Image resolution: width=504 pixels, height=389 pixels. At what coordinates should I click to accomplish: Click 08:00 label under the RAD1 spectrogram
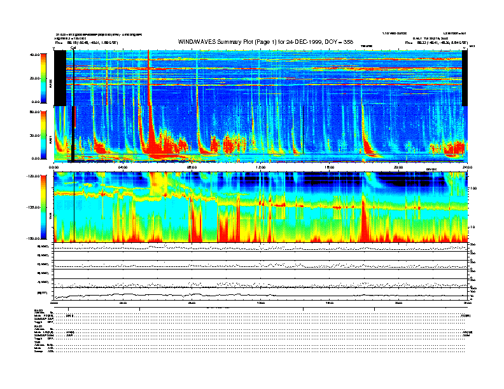coord(192,167)
